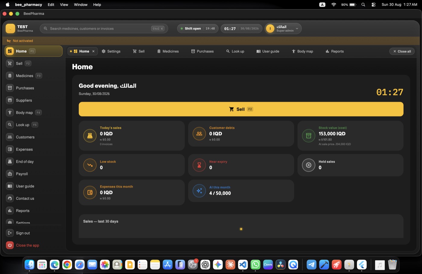Click the Sales — last 30 days heading
This screenshot has width=422, height=274.
101,221
